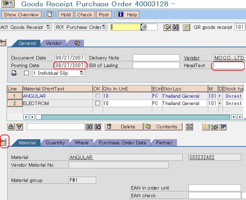The height and width of the screenshot is (200, 246).
Task: Click the deselect-all crossed box icon
Action: [x=189, y=126]
